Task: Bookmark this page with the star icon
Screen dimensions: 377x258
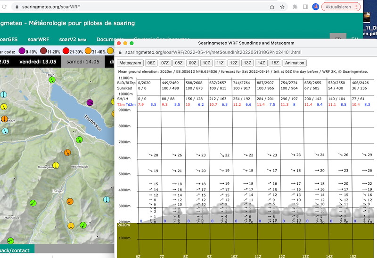Action: pos(282,7)
